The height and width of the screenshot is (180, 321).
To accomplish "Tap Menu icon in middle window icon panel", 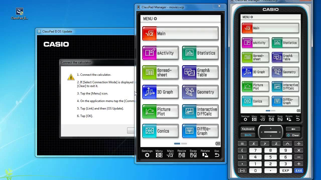I will tap(159, 153).
